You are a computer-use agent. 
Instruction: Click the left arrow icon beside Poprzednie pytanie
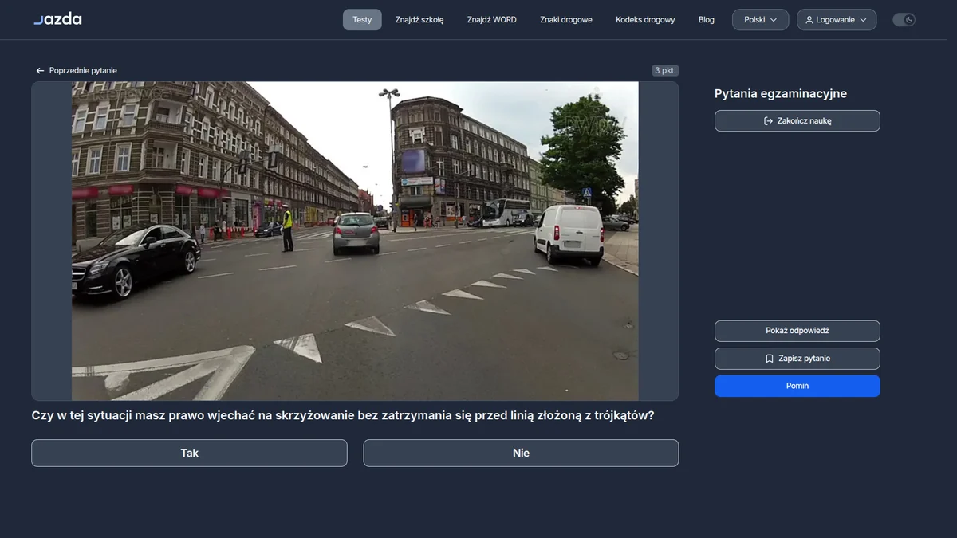coord(40,71)
